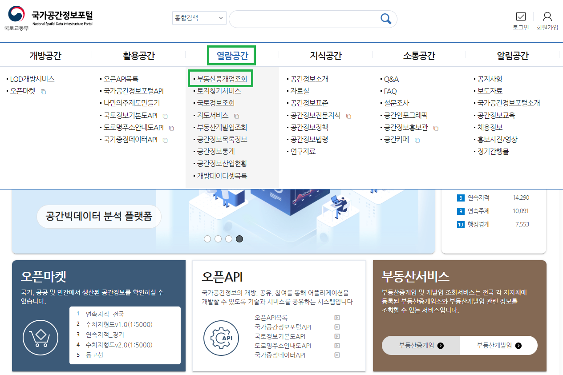Click the API gear icon in 오픈API panel
The height and width of the screenshot is (375, 563).
221,338
